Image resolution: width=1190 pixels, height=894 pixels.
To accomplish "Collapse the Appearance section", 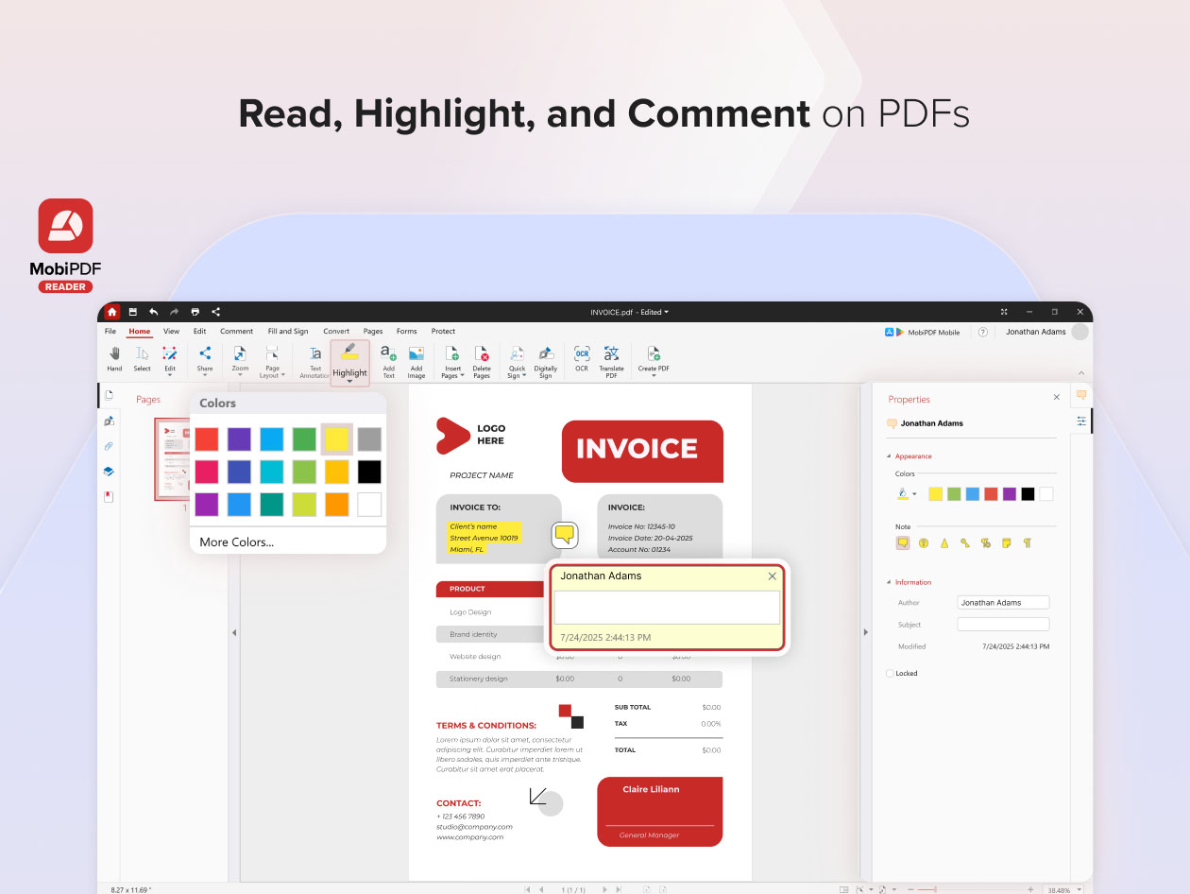I will [x=888, y=456].
